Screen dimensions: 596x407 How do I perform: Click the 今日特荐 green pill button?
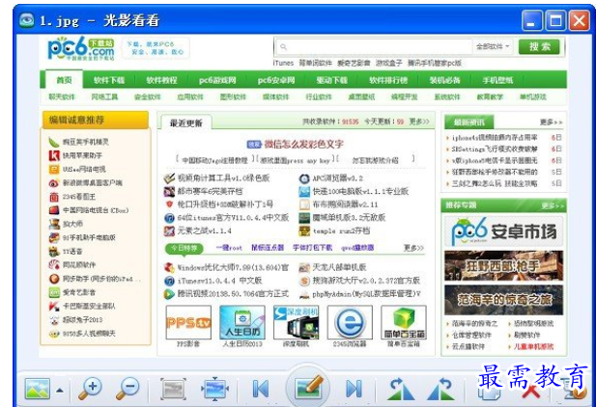tap(184, 248)
